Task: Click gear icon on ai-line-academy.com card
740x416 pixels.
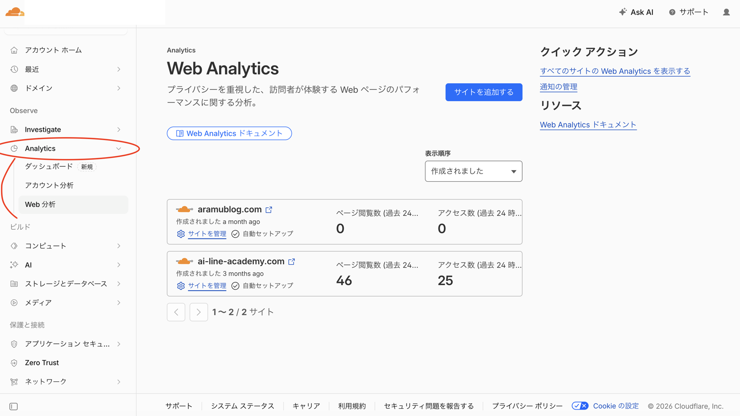Action: 181,286
